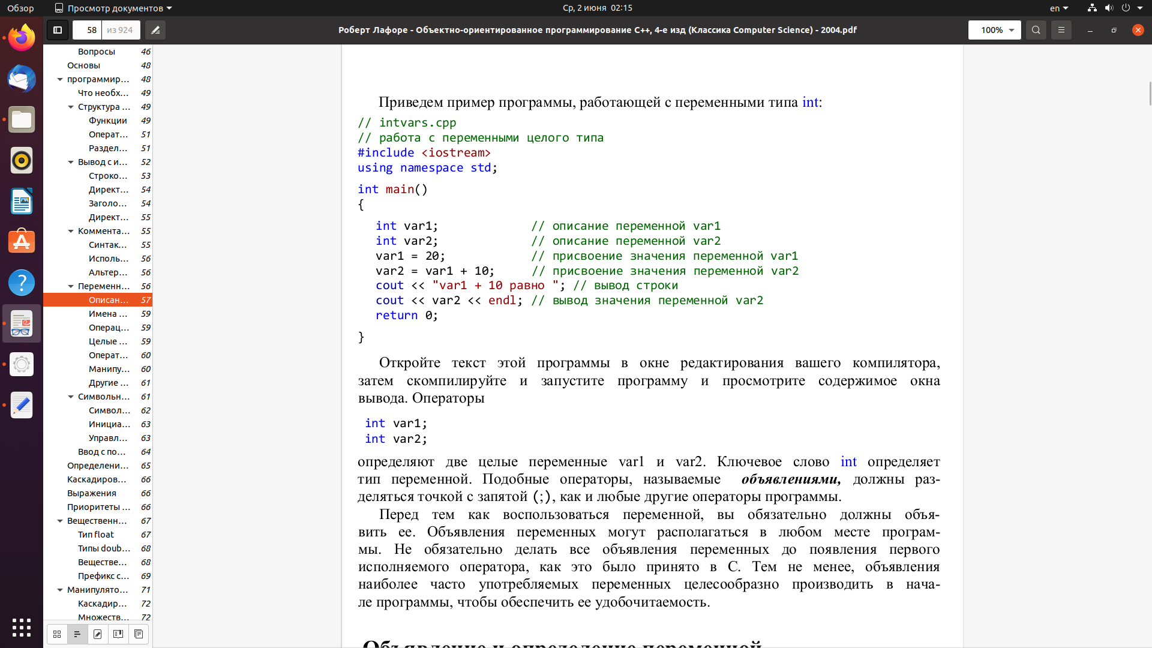Select Document Viewer icon in dock
The width and height of the screenshot is (1152, 648).
(x=22, y=323)
